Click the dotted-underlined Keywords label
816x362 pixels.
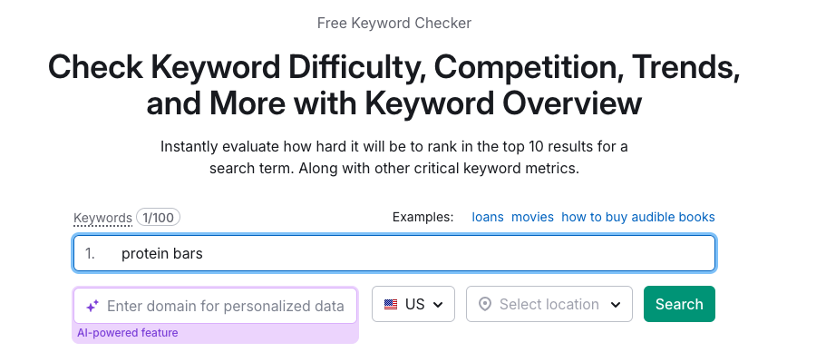[x=102, y=218]
